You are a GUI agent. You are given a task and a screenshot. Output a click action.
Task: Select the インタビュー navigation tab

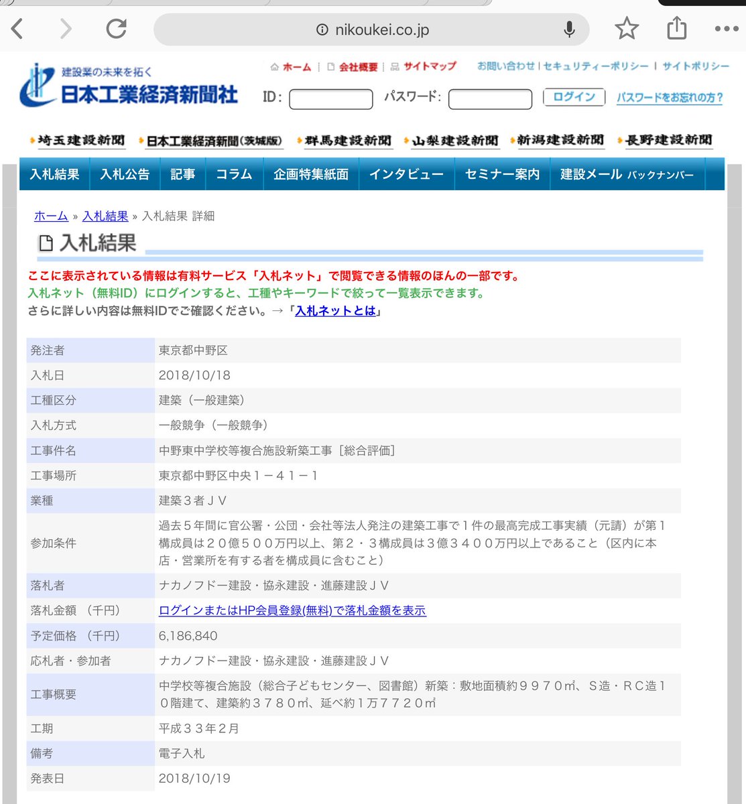(x=406, y=174)
